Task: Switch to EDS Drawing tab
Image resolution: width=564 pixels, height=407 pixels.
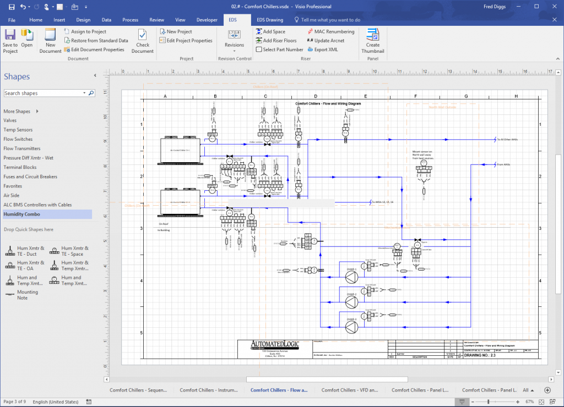Action: pos(270,20)
